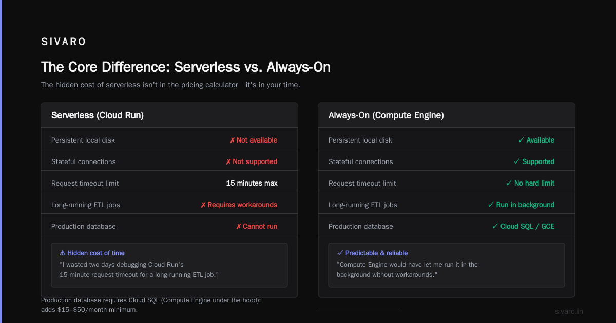The width and height of the screenshot is (616, 323).
Task: Click 'Stateful connections' in Always-On card
Action: tap(361, 161)
